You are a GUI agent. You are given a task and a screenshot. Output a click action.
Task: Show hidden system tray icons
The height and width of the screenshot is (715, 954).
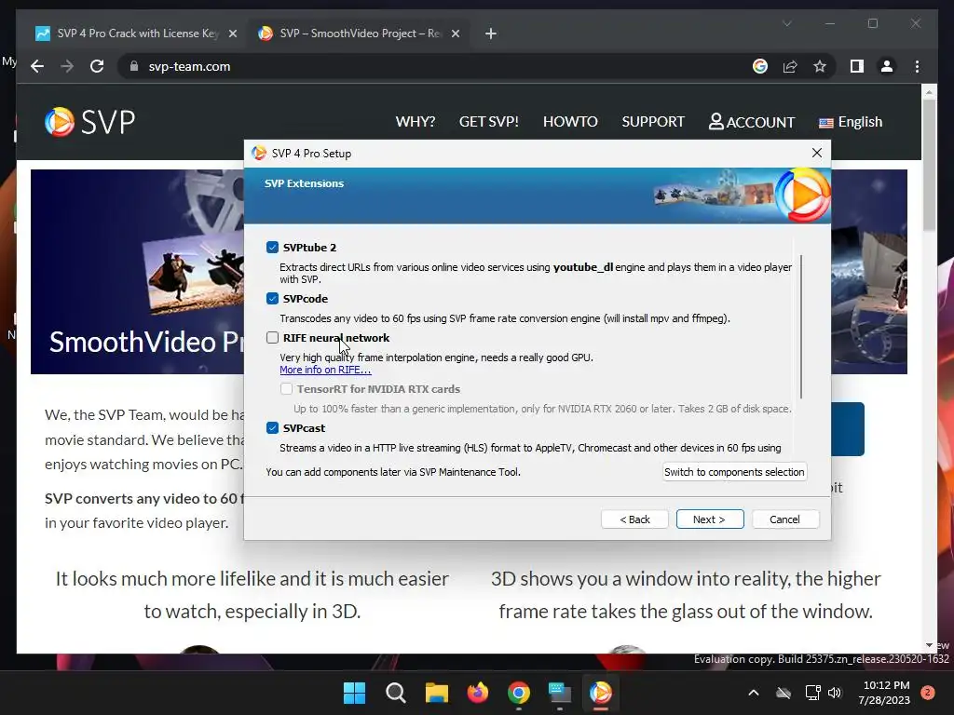click(x=753, y=693)
